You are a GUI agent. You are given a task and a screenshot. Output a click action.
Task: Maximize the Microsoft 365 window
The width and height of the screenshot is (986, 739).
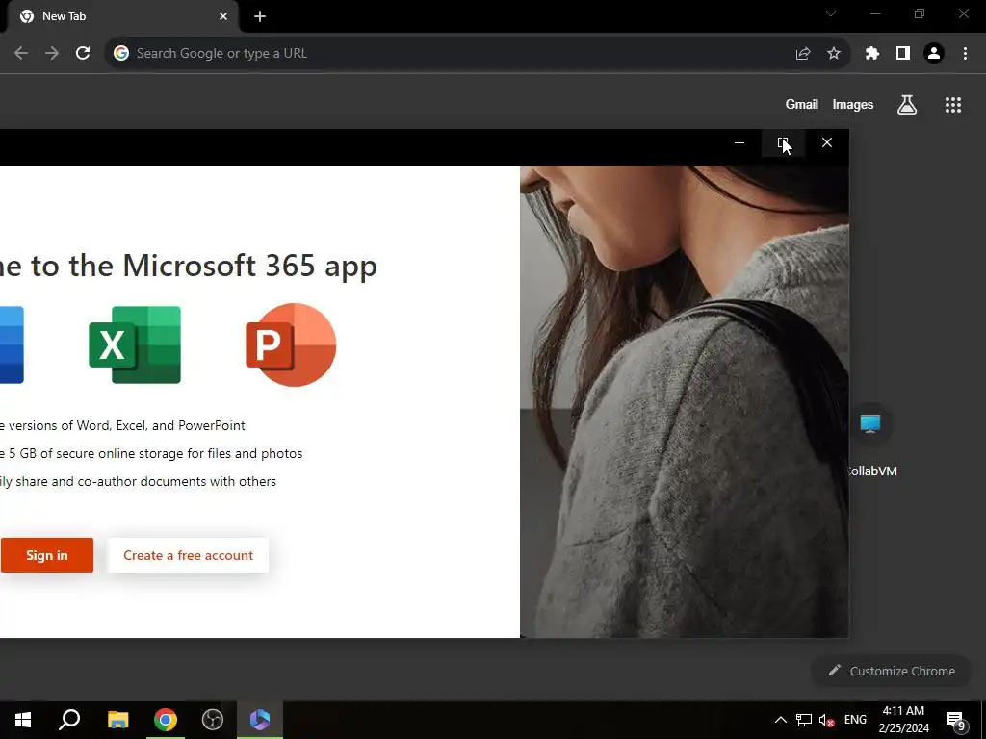pyautogui.click(x=783, y=143)
